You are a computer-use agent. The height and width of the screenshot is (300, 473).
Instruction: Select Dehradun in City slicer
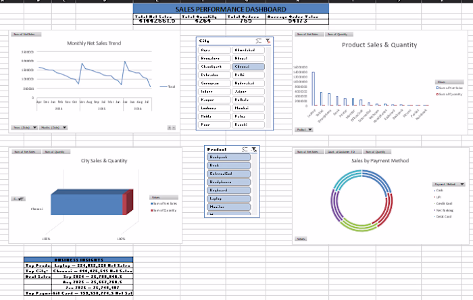214,75
